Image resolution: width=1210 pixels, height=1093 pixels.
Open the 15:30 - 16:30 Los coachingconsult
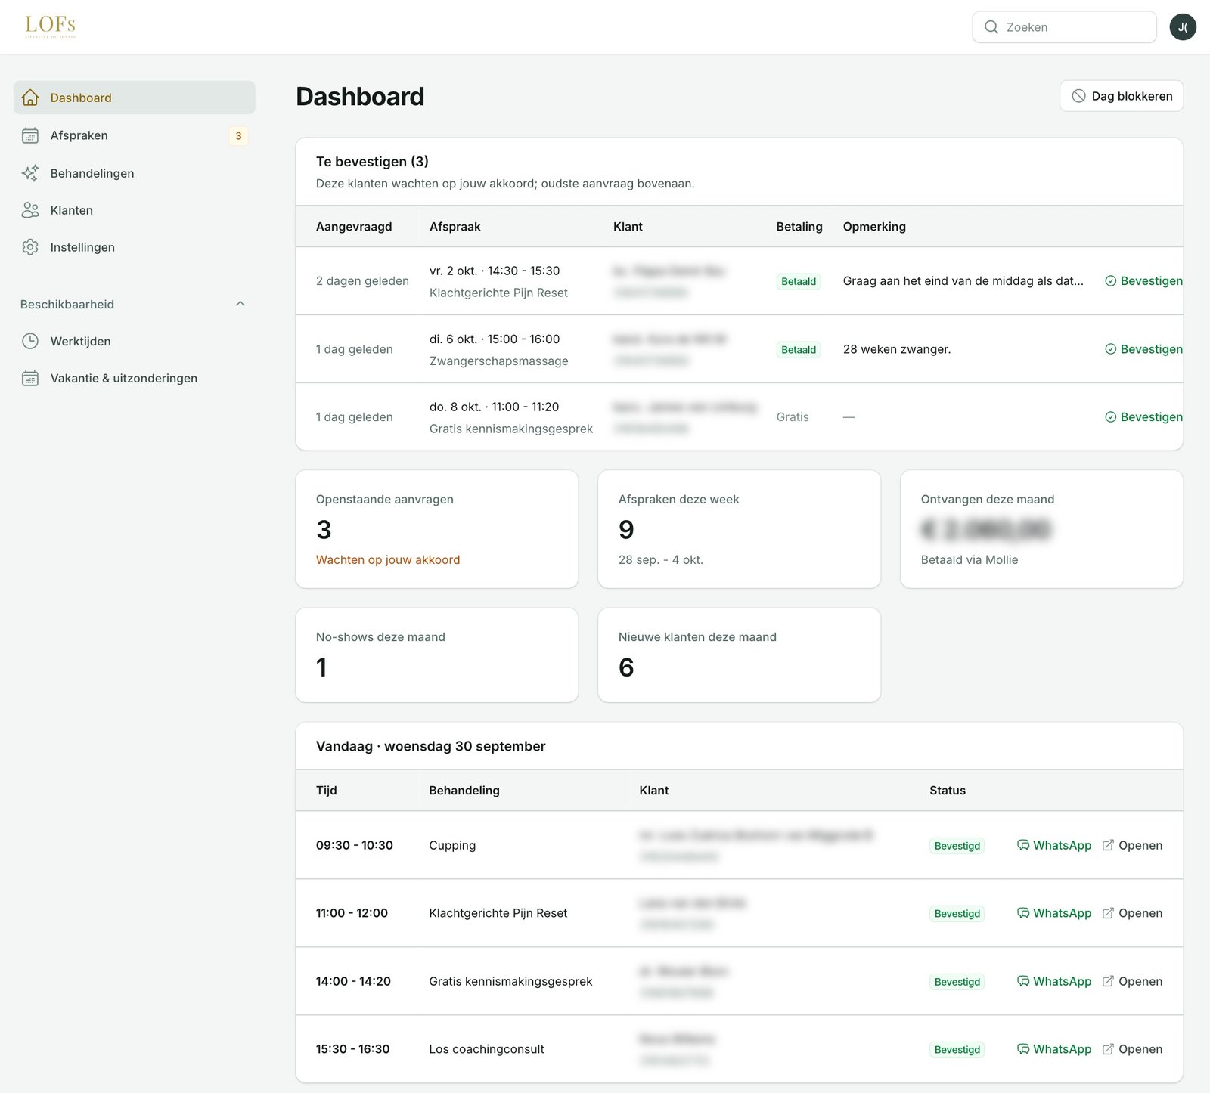coord(1132,1049)
